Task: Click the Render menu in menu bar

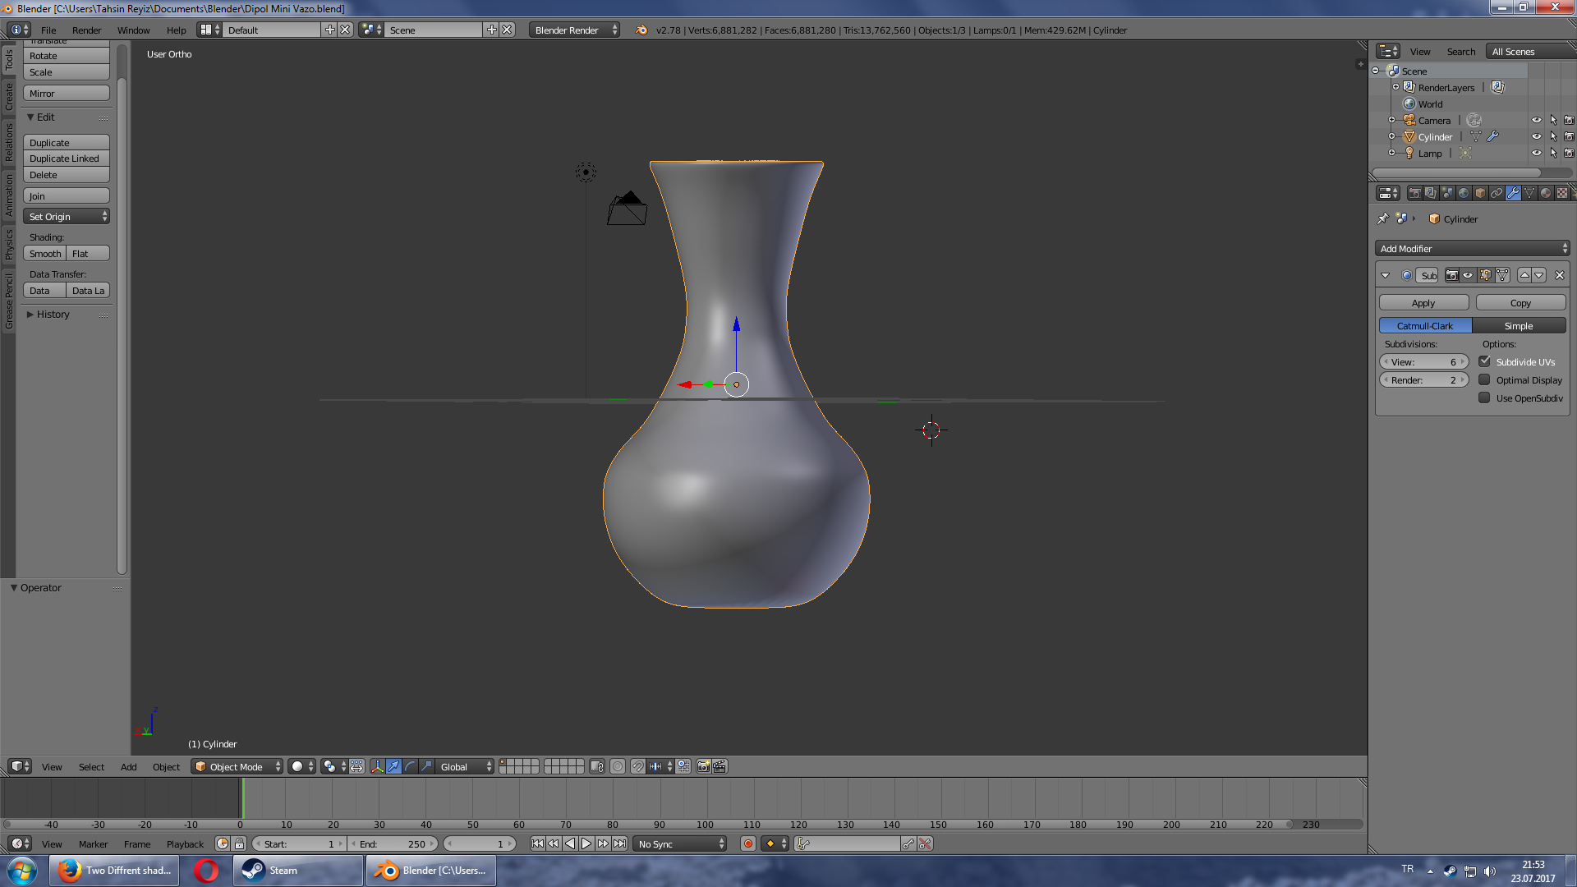Action: (x=85, y=30)
